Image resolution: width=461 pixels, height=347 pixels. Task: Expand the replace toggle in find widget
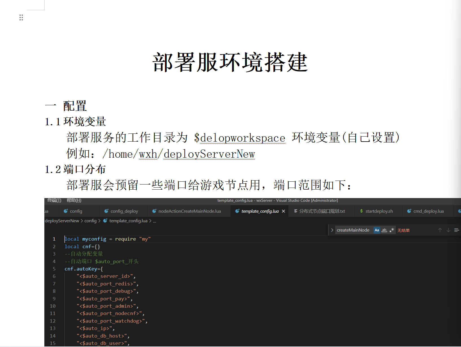(x=332, y=230)
